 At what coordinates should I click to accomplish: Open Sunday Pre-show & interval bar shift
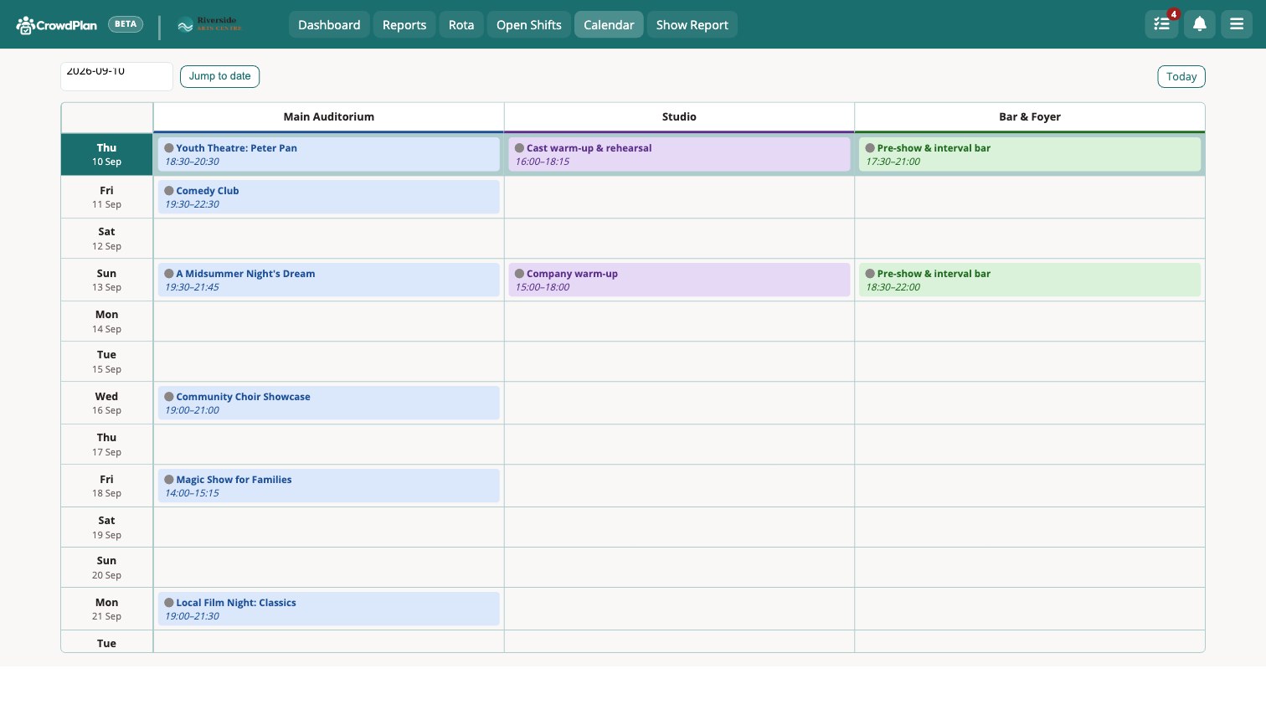pos(1030,280)
